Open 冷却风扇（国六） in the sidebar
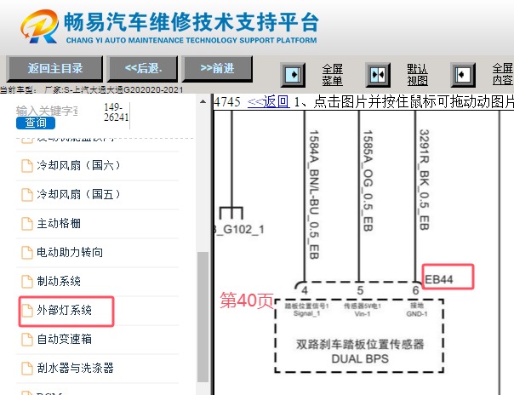 point(78,165)
